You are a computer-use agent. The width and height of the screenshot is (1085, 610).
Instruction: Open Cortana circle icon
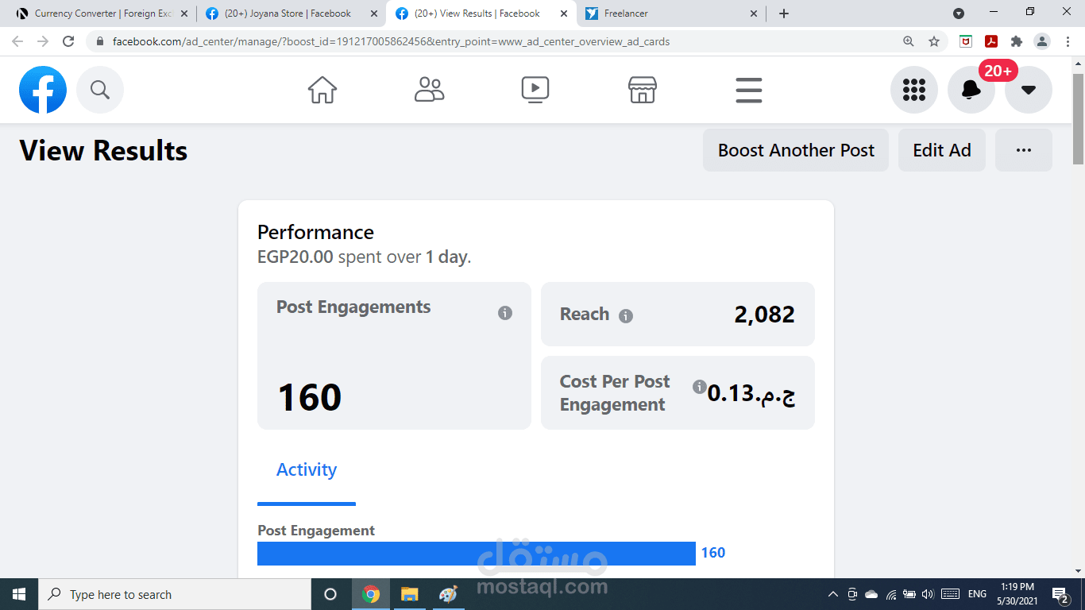coord(330,594)
